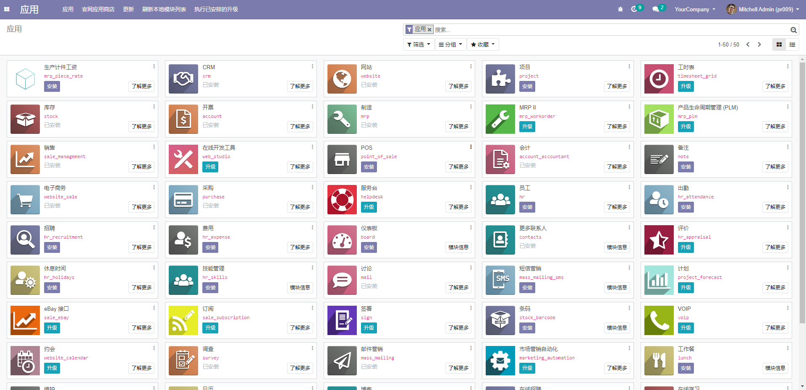Image resolution: width=806 pixels, height=390 pixels.
Task: Upgrade the MRP II workorder module
Action: point(527,127)
